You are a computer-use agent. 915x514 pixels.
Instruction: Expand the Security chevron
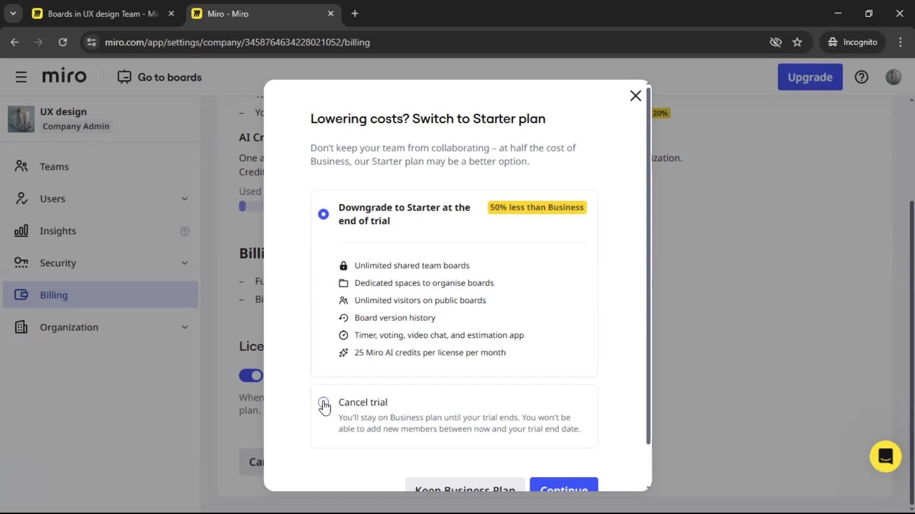(184, 263)
